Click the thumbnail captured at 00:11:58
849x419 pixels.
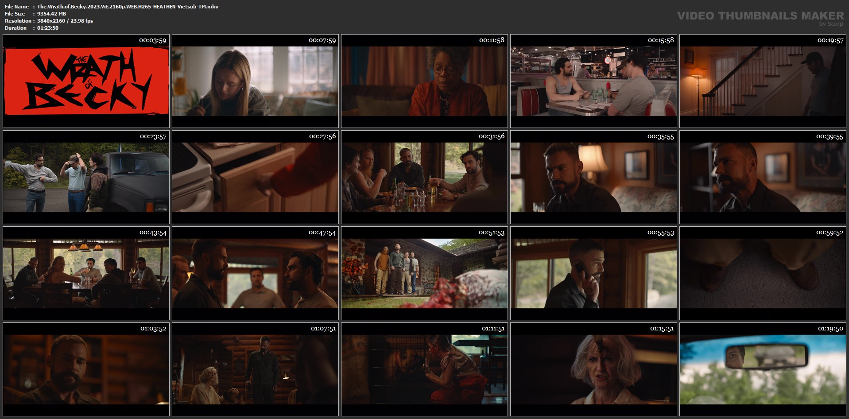click(x=424, y=81)
